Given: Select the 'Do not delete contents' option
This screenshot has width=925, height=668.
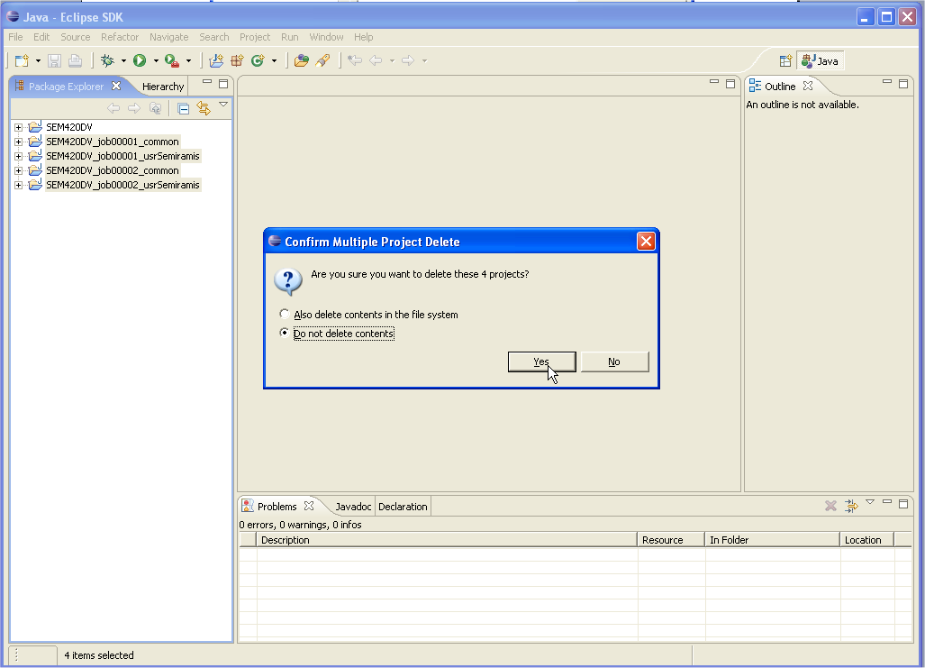Looking at the screenshot, I should point(285,334).
